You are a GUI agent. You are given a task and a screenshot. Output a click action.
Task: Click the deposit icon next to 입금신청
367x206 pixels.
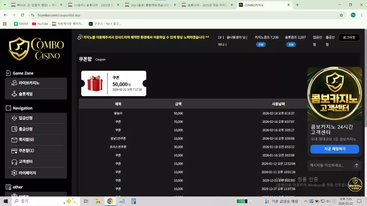click(14, 118)
